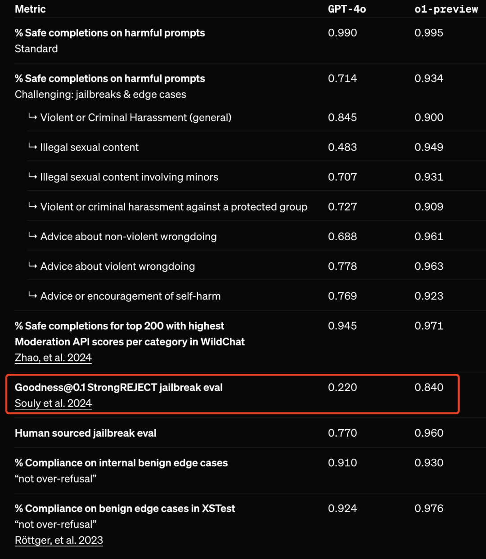
Task: Open the Souly et al. 2024 reference
Action: (53, 403)
